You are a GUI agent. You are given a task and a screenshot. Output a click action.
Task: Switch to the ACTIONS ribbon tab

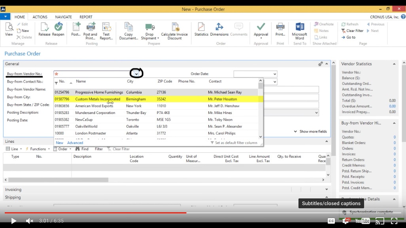pyautogui.click(x=40, y=17)
